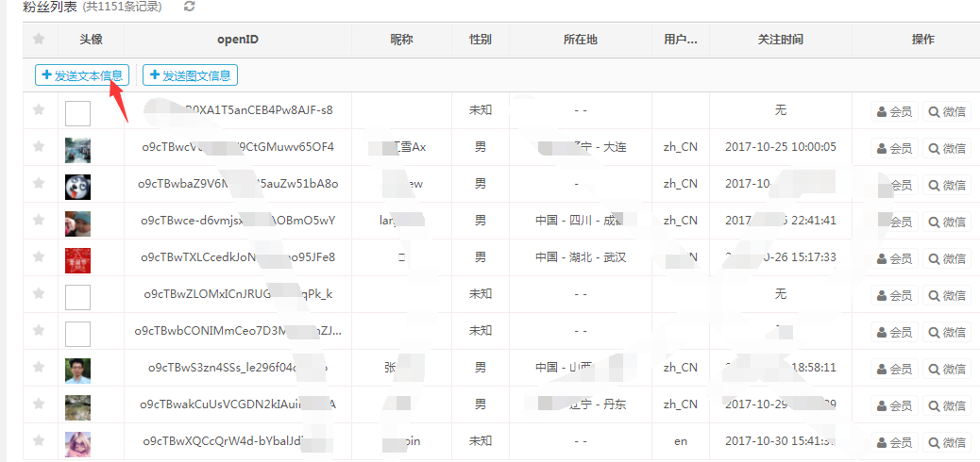980x462 pixels.
Task: Open 会员 for row o9cTBwS3zn4SSs
Action: coord(894,369)
